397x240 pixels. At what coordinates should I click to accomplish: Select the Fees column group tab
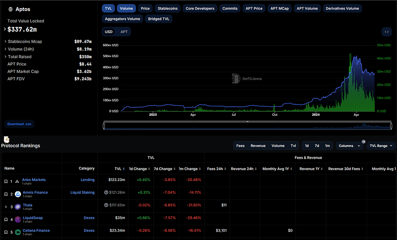pyautogui.click(x=240, y=146)
